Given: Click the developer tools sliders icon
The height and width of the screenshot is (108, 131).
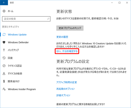Looking at the screenshot, I should click(x=4, y=81).
